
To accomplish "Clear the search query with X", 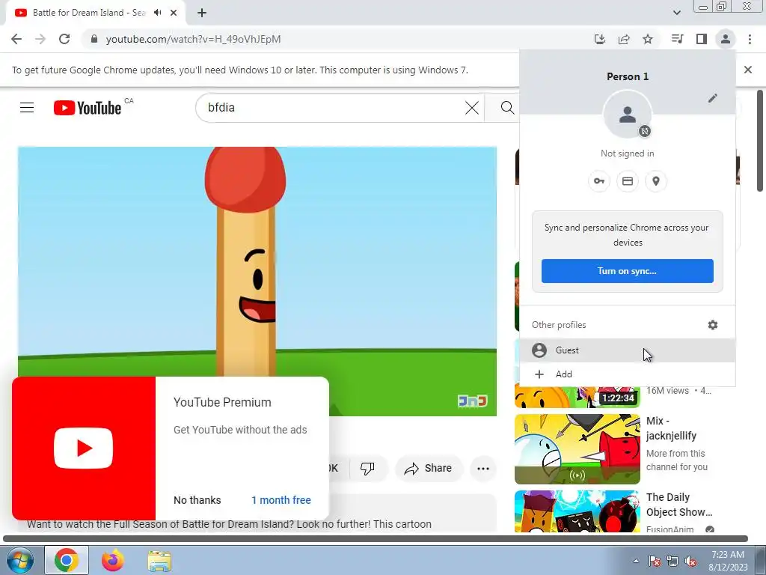I will 472,108.
